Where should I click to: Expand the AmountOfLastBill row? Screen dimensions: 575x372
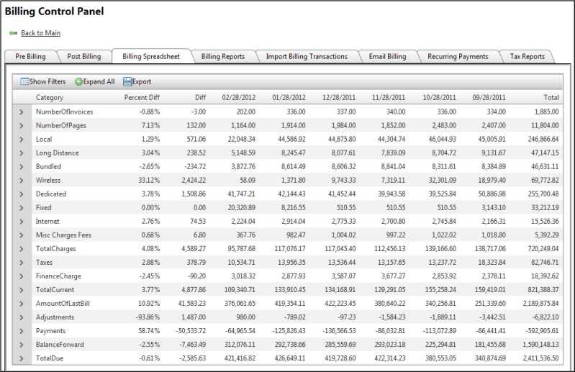[x=22, y=304]
